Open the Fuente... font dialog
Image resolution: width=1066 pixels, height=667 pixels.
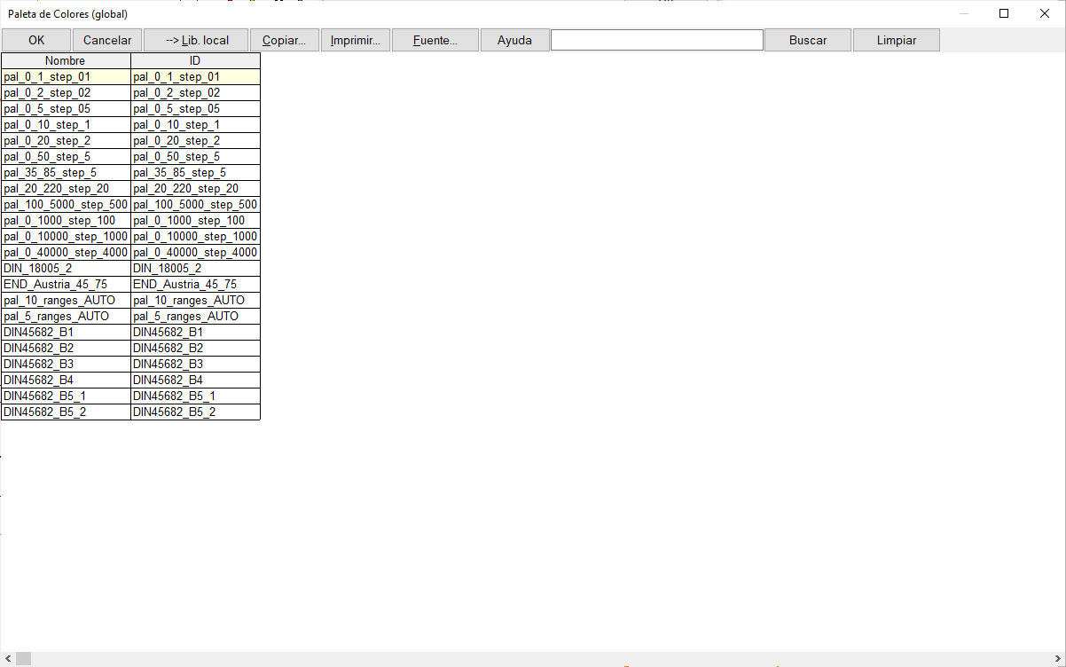435,40
